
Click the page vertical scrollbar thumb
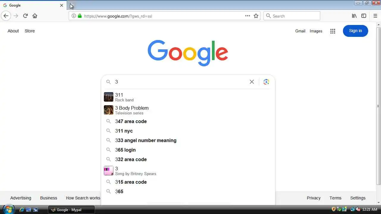[x=378, y=106]
